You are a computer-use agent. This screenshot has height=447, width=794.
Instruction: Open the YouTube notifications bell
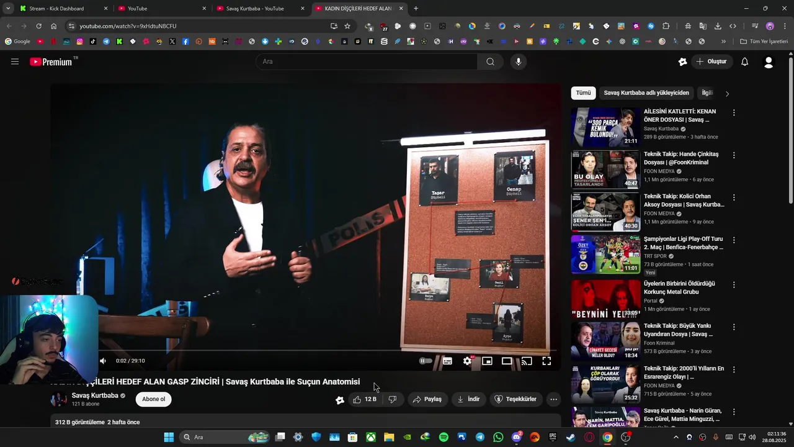point(744,61)
